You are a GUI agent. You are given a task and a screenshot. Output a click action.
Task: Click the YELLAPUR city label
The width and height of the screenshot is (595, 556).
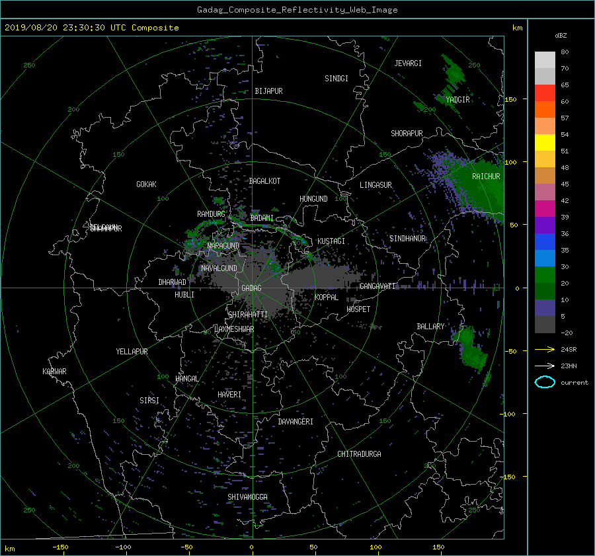pyautogui.click(x=132, y=352)
